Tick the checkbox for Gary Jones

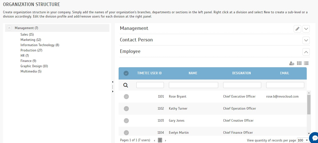(x=126, y=121)
